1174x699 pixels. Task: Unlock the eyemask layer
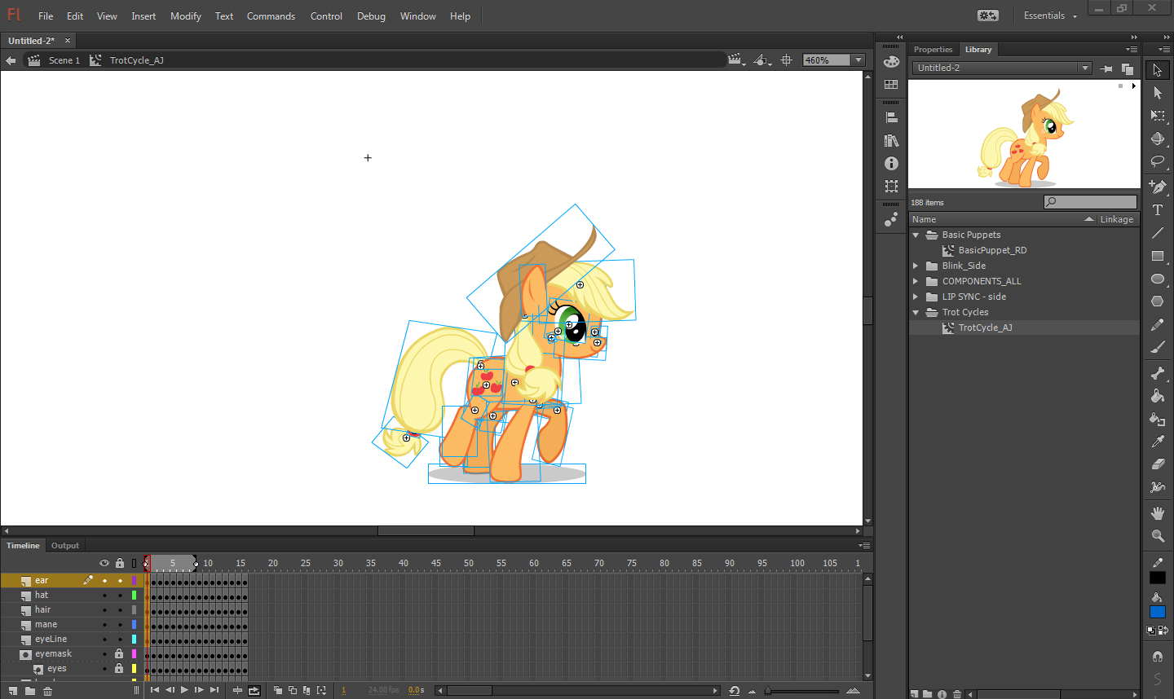pyautogui.click(x=119, y=654)
